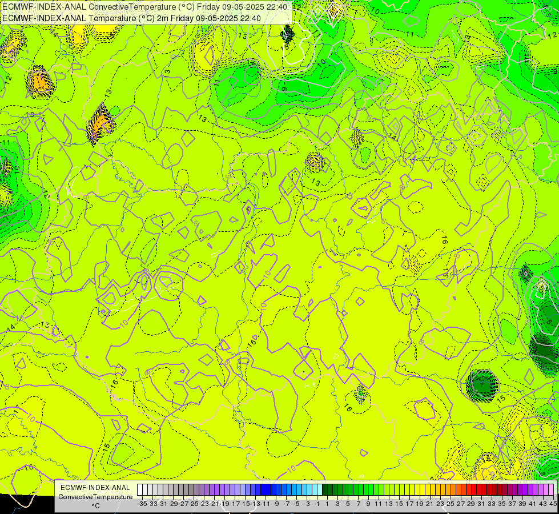This screenshot has width=559, height=514.
Task: Select the deep blue swatch above -11
Action: 263,489
